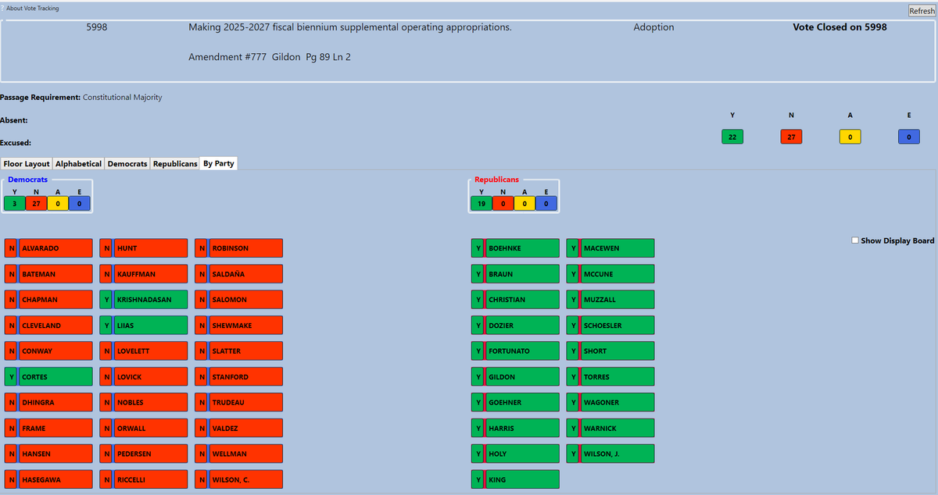Select FRAME's vote entry
This screenshot has height=495, width=938.
pyautogui.click(x=48, y=429)
